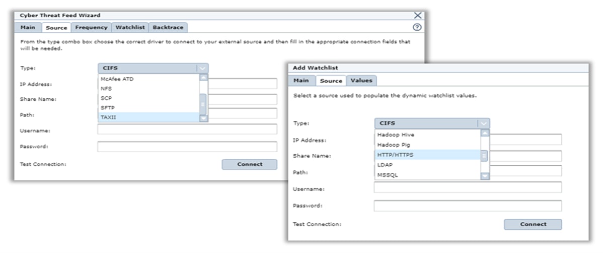Click the help question mark icon
Screen dimensions: 603x253
[417, 27]
